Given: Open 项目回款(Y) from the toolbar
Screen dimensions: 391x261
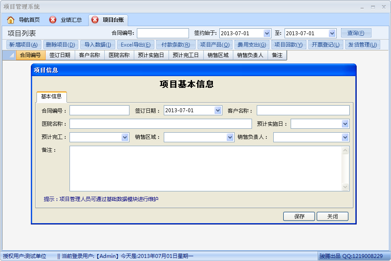Looking at the screenshot, I should [288, 44].
